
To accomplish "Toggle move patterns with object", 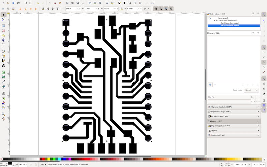I will click(171, 9).
